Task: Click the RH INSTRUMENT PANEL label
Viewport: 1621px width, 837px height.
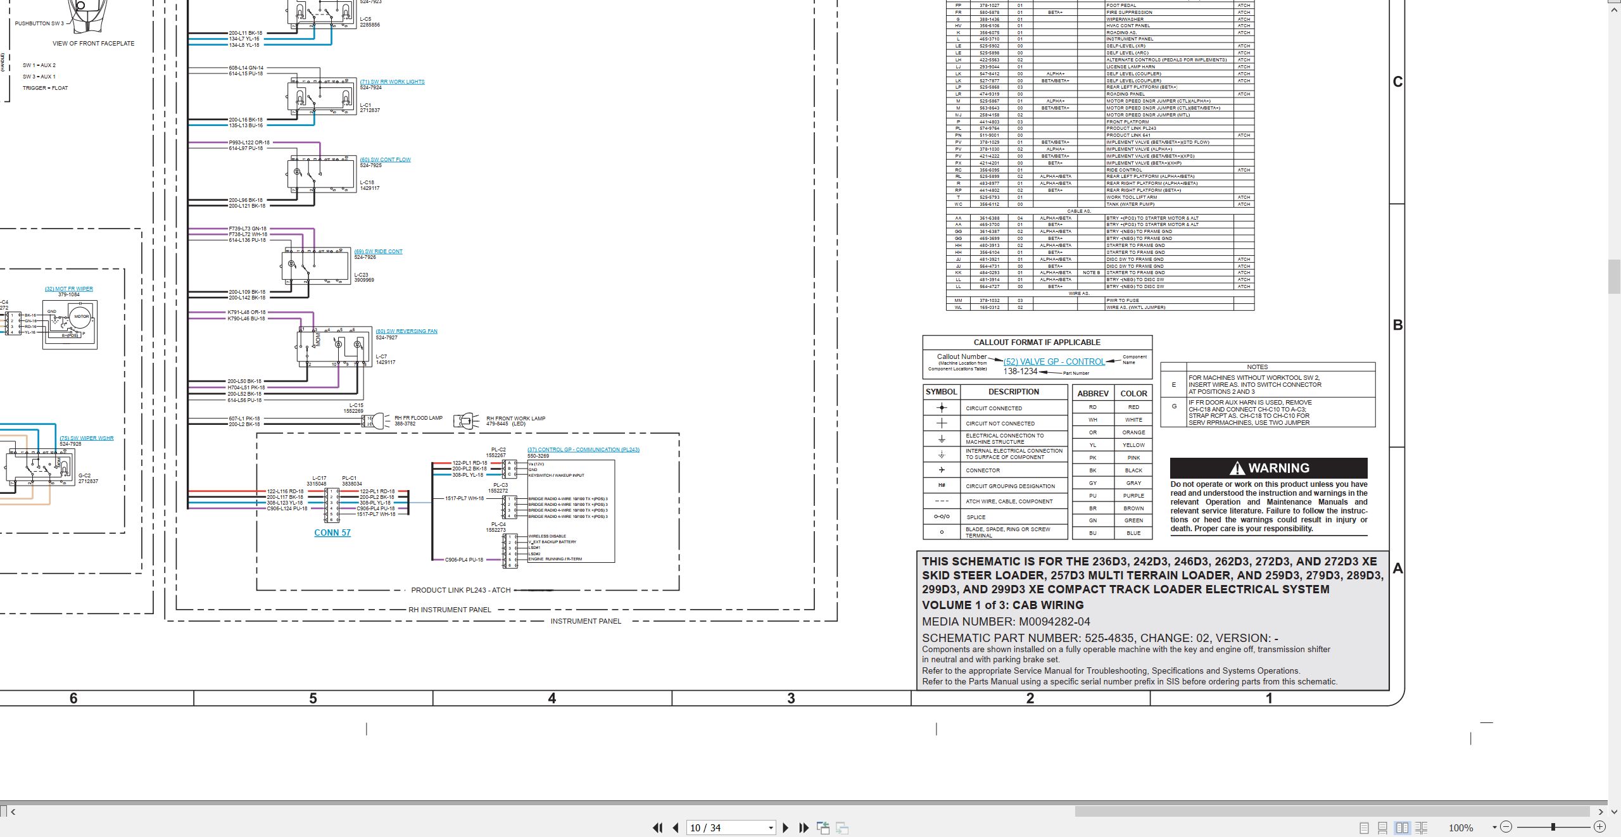Action: click(450, 610)
